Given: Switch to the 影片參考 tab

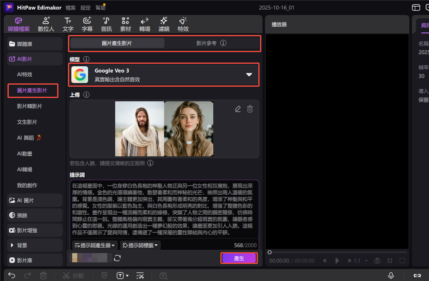Looking at the screenshot, I should pos(211,43).
